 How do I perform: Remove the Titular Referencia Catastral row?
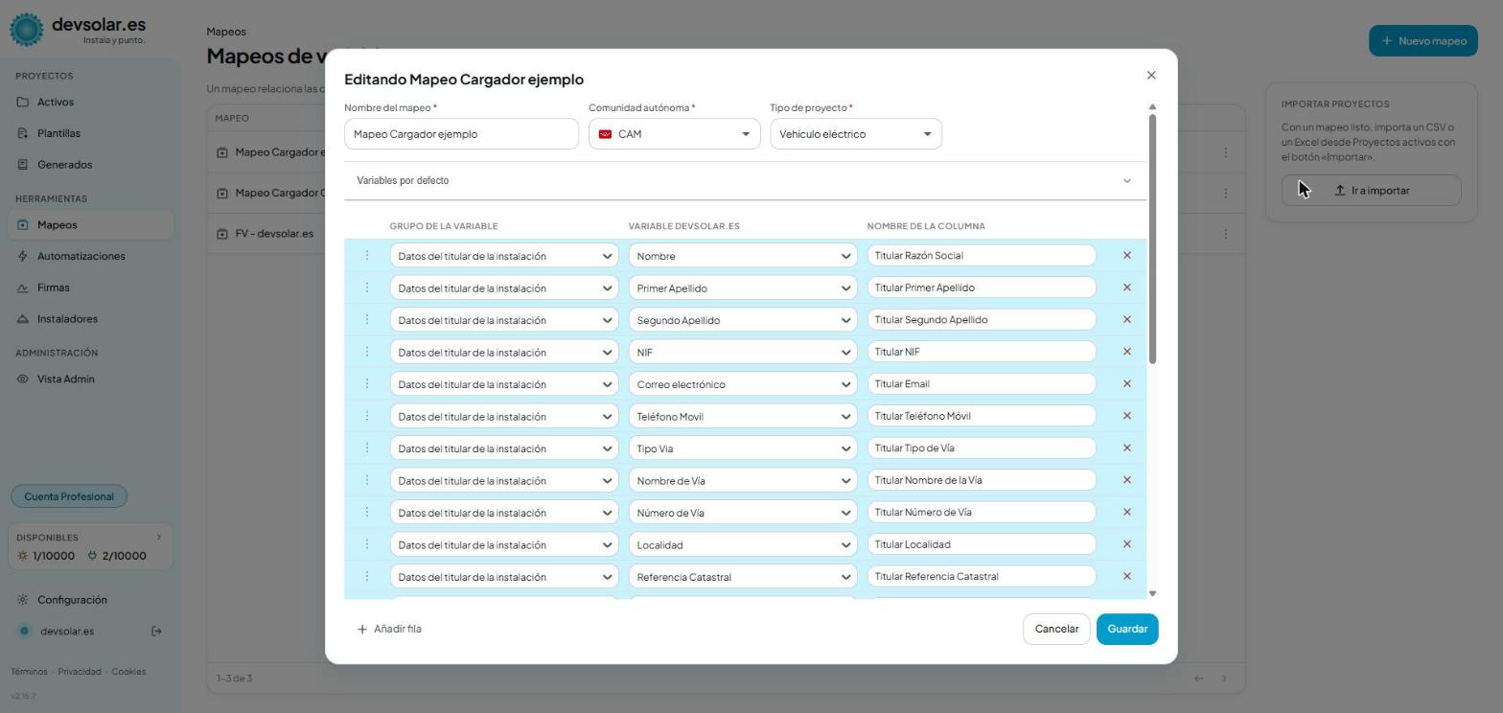coord(1127,576)
